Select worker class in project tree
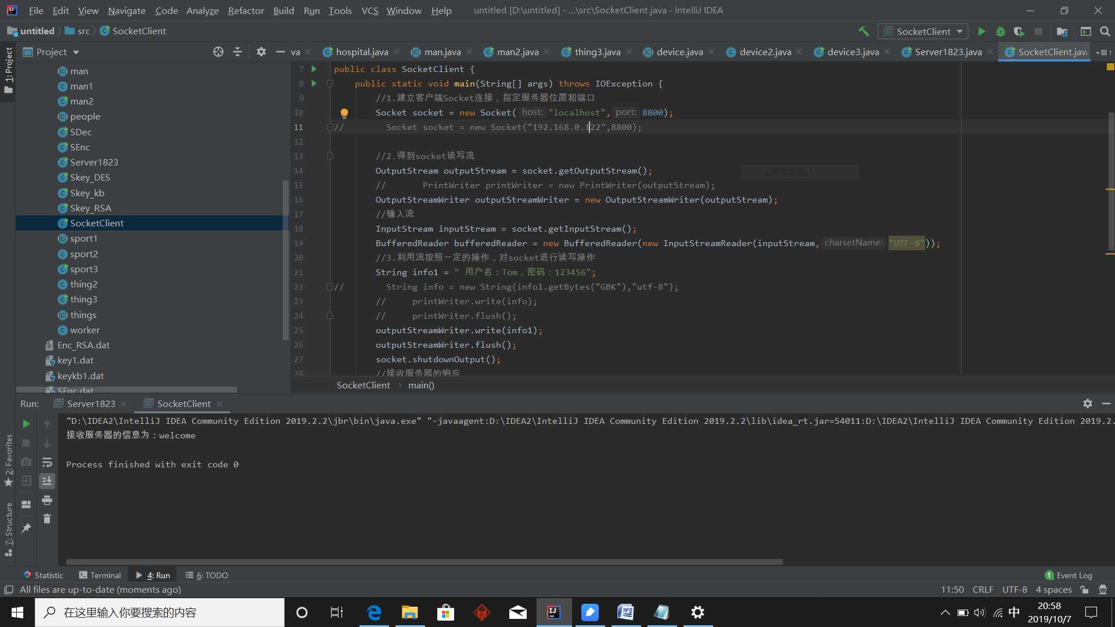This screenshot has height=627, width=1115. (85, 330)
